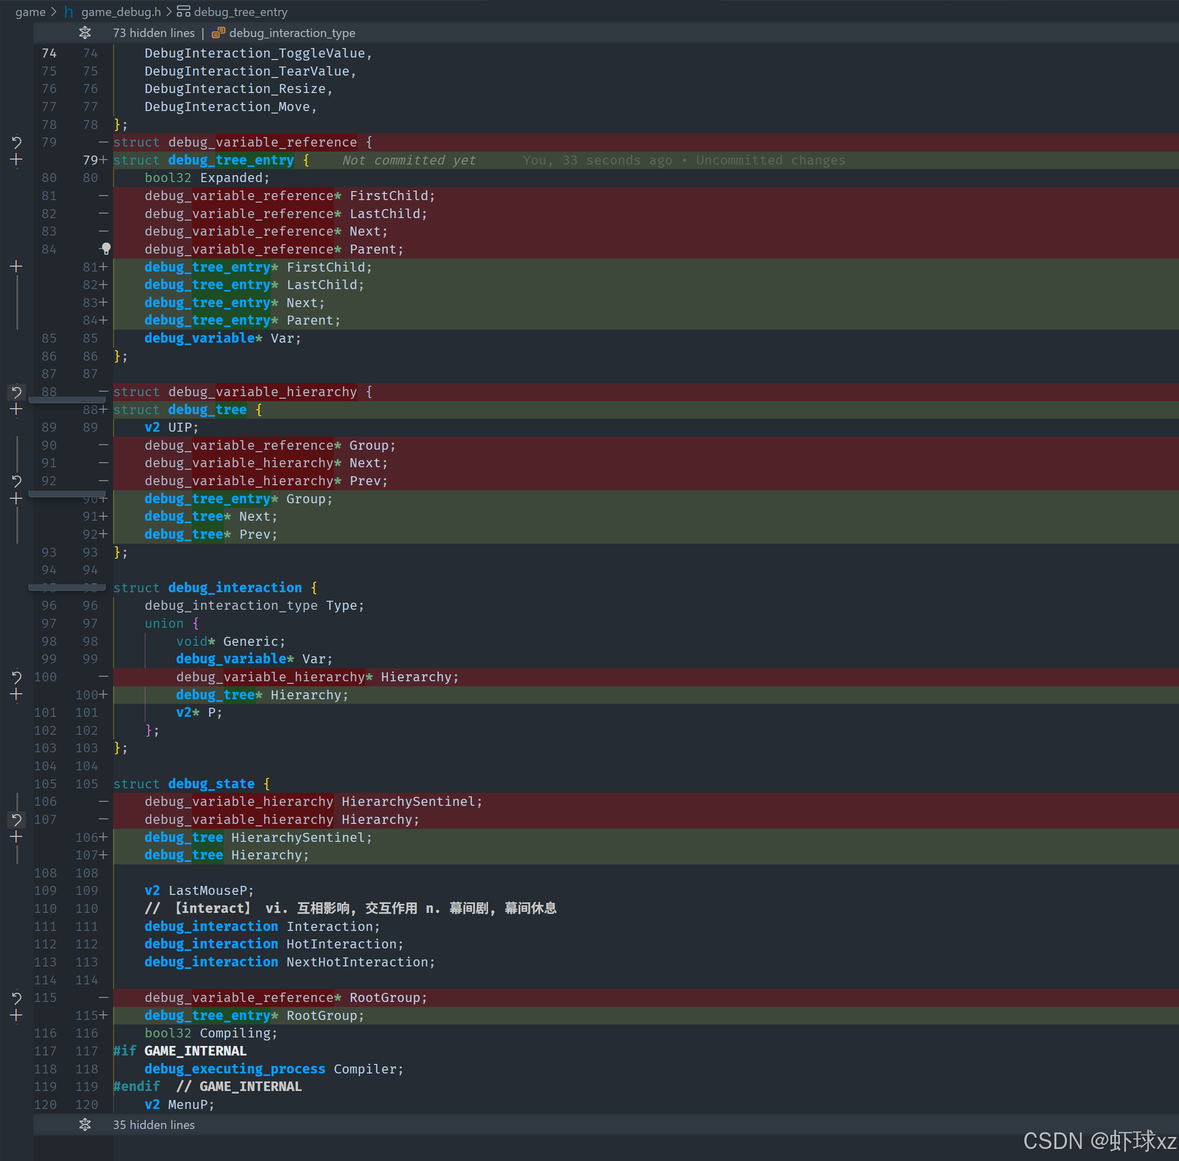
Task: Click the gray drag handle below line 88
Action: [x=67, y=400]
